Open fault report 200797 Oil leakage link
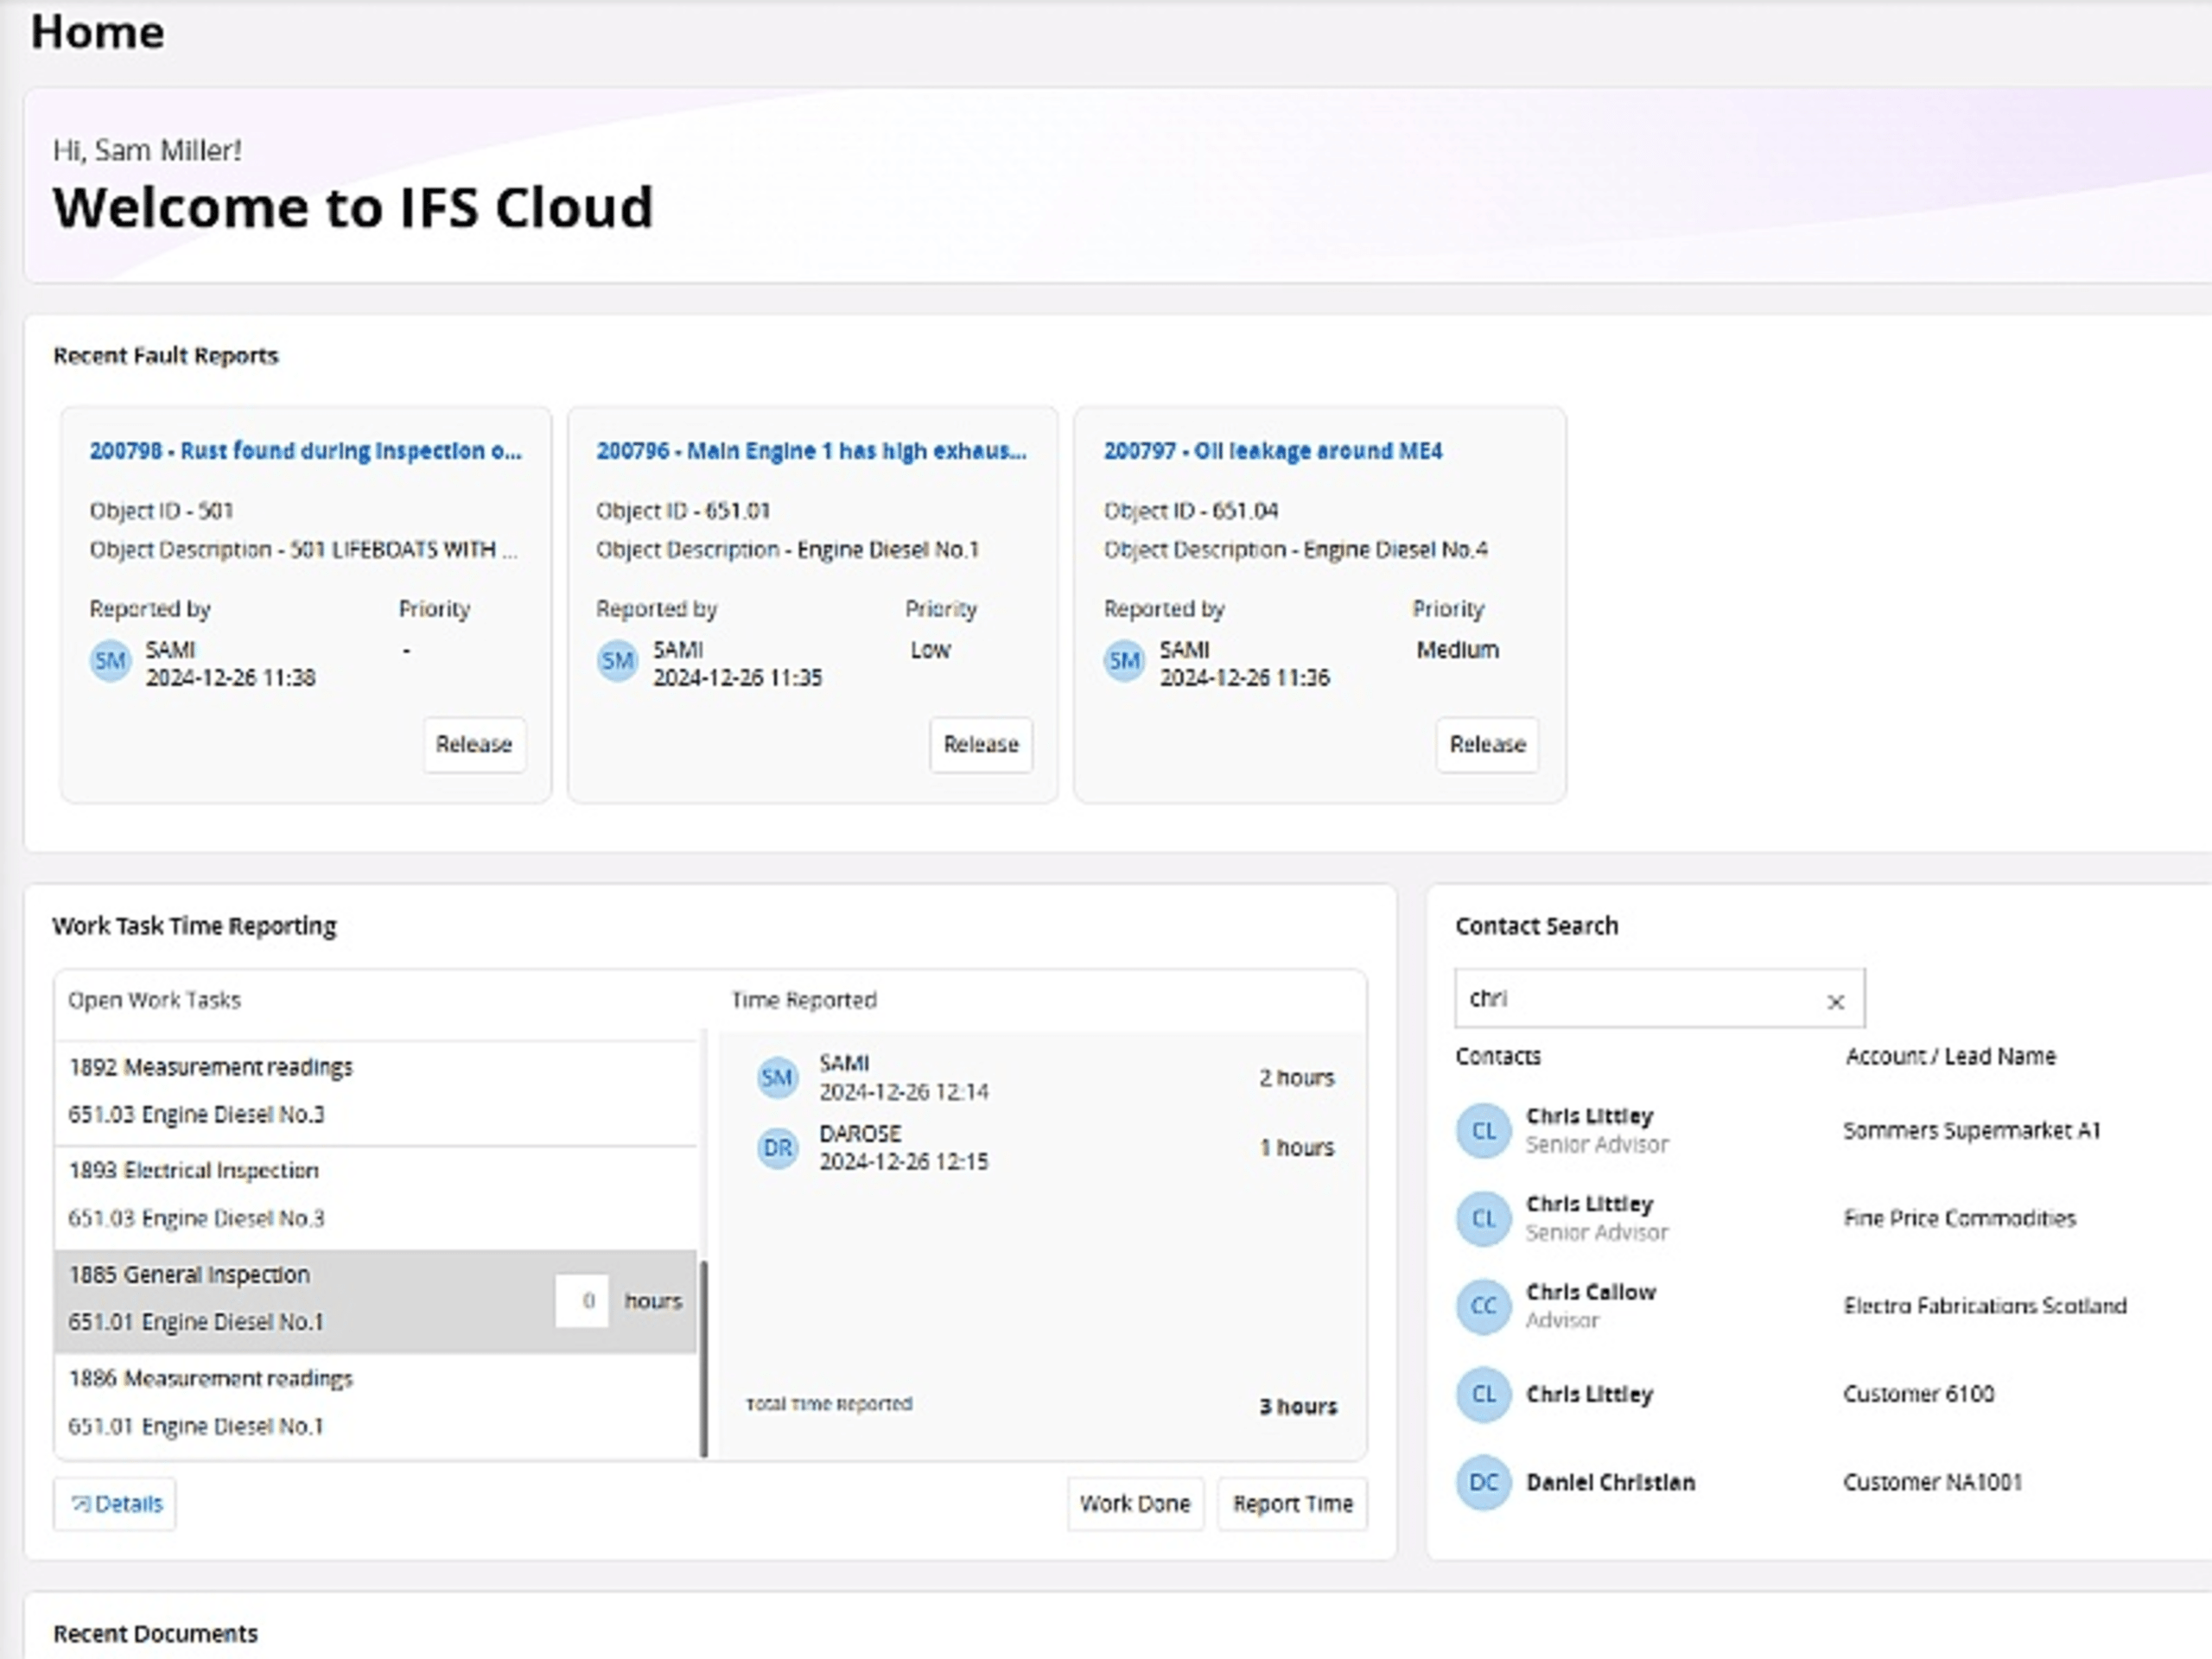Viewport: 2212px width, 1659px height. point(1272,451)
